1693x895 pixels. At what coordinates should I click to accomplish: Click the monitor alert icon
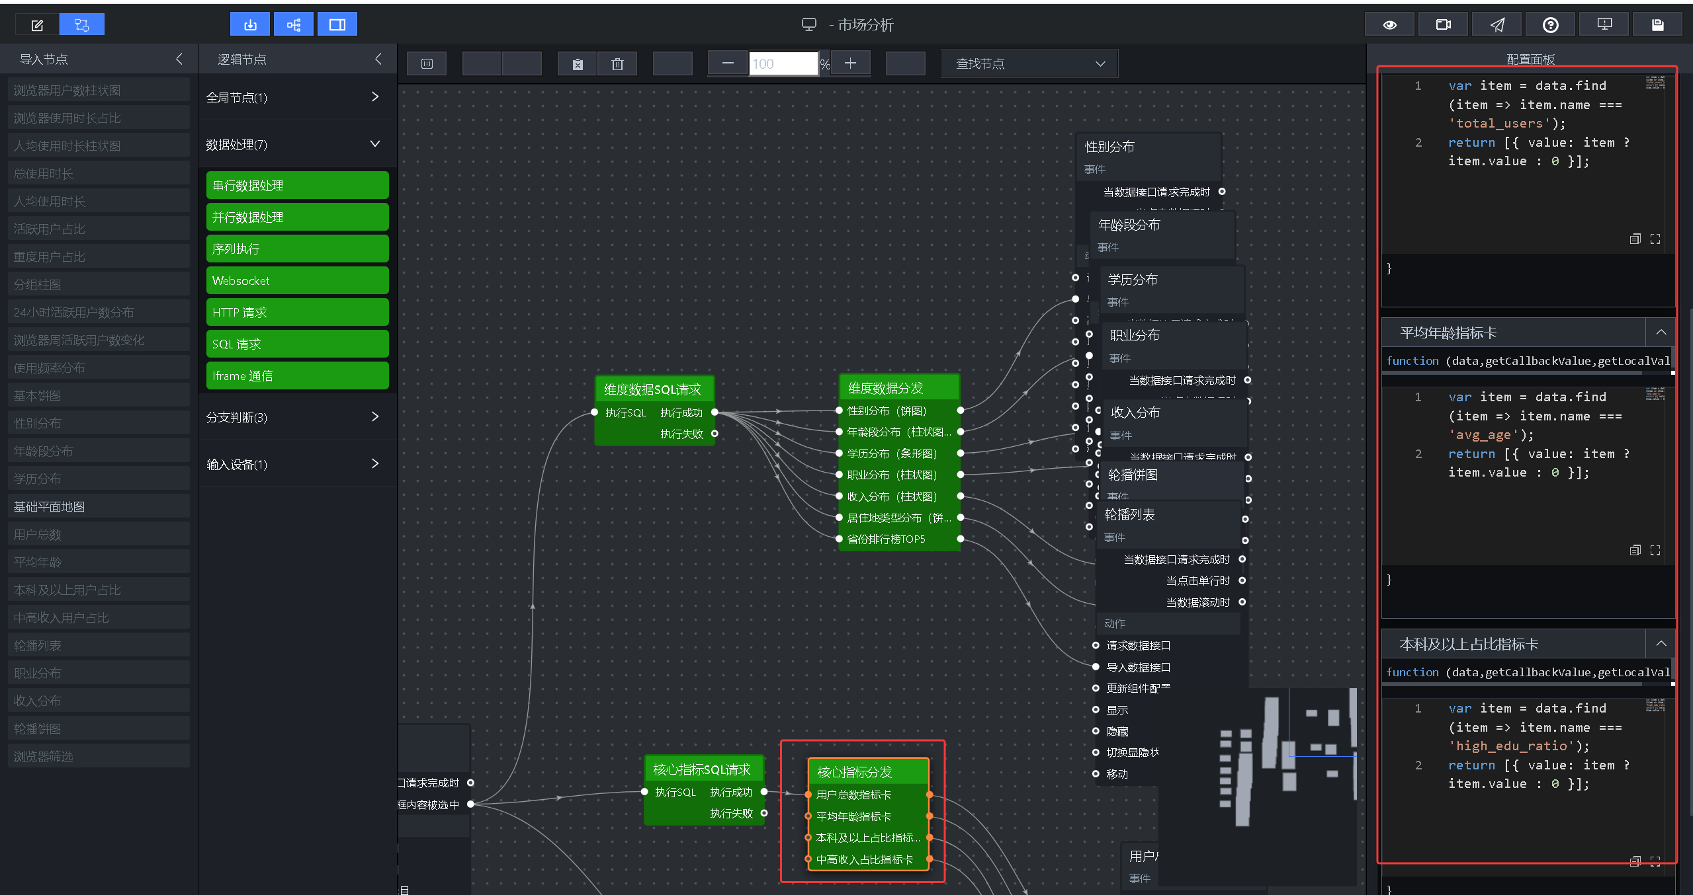[1604, 24]
